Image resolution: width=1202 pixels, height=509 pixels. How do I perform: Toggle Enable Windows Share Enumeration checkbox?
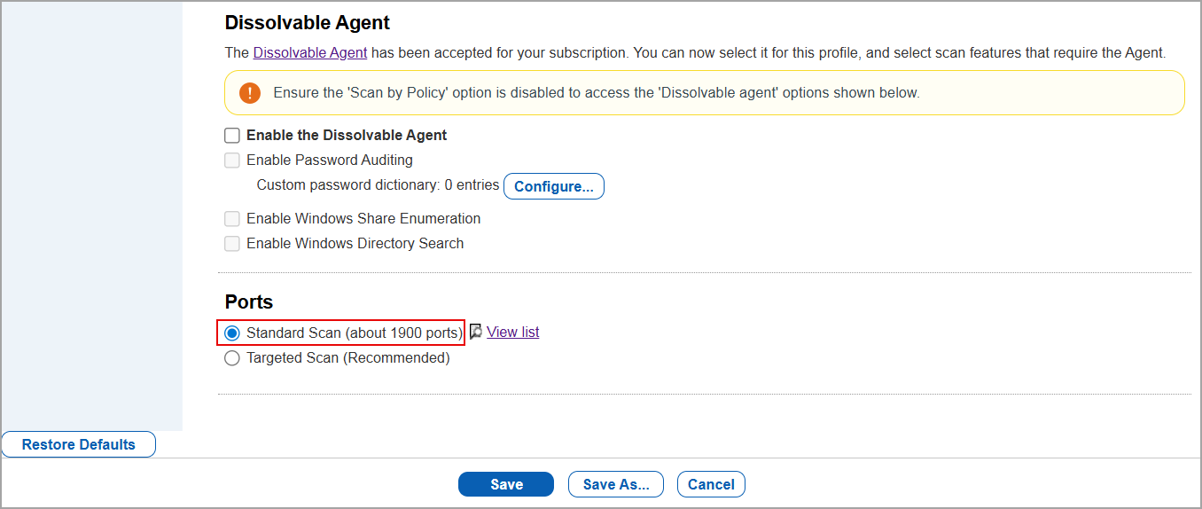[232, 219]
